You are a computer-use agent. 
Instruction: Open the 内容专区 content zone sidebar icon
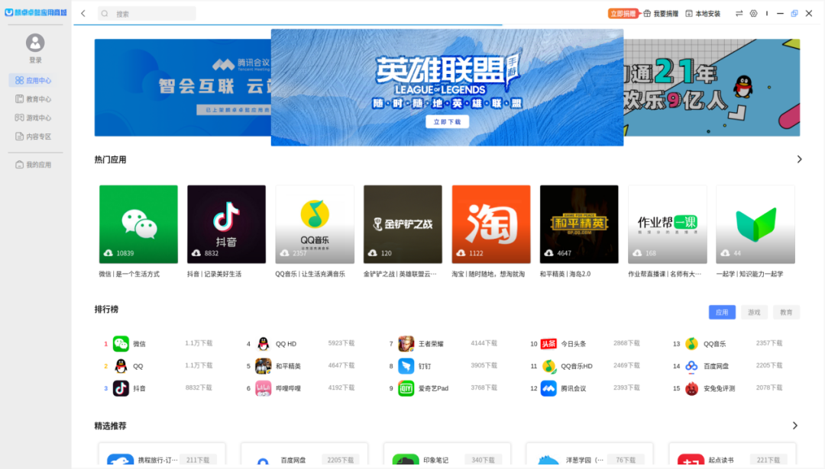pyautogui.click(x=34, y=137)
